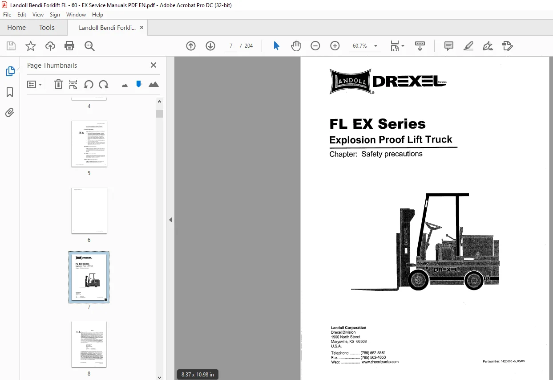Collapse the navigation pane with the arrow

[x=170, y=220]
